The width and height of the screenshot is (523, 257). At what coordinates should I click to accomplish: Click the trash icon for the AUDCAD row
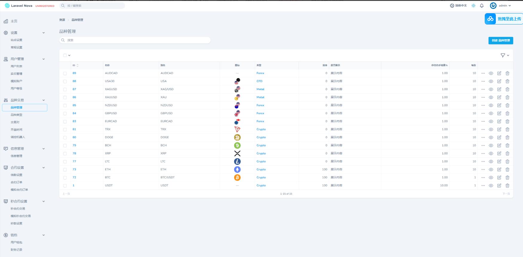pos(507,73)
